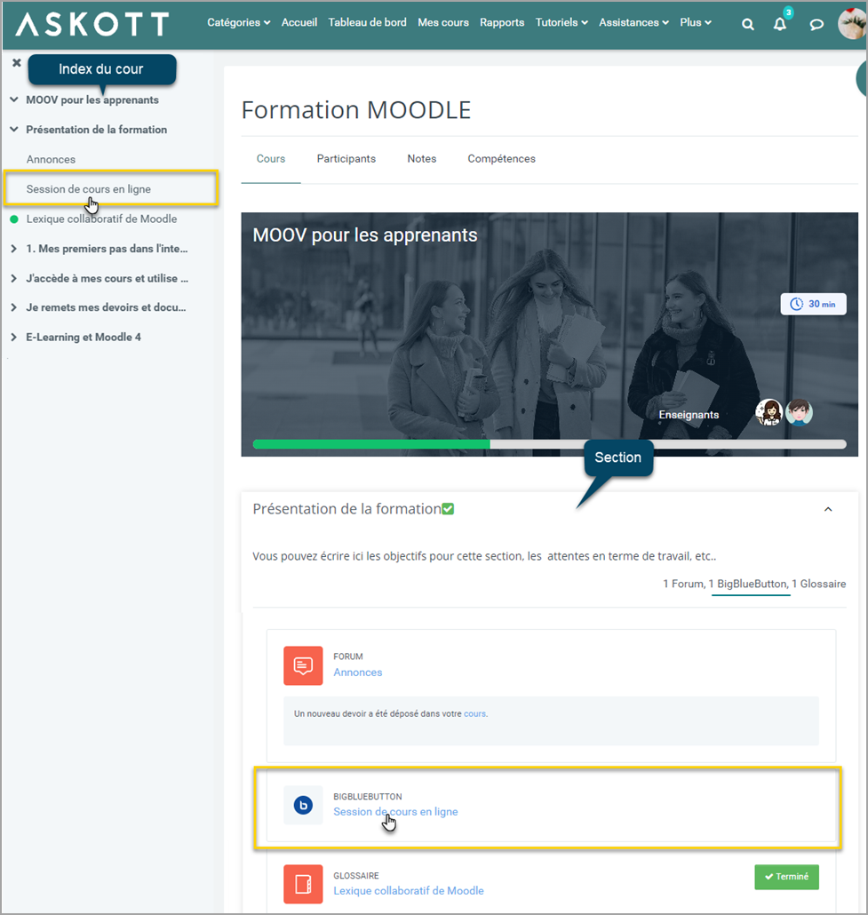Click the 1 BigBlueButton activity count
868x915 pixels.
pos(750,584)
